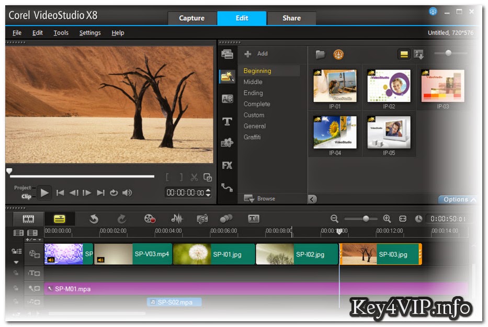Viewport: 488px width, 327px height.
Task: Toggle the Voice track button
Action: pyautogui.click(x=34, y=288)
